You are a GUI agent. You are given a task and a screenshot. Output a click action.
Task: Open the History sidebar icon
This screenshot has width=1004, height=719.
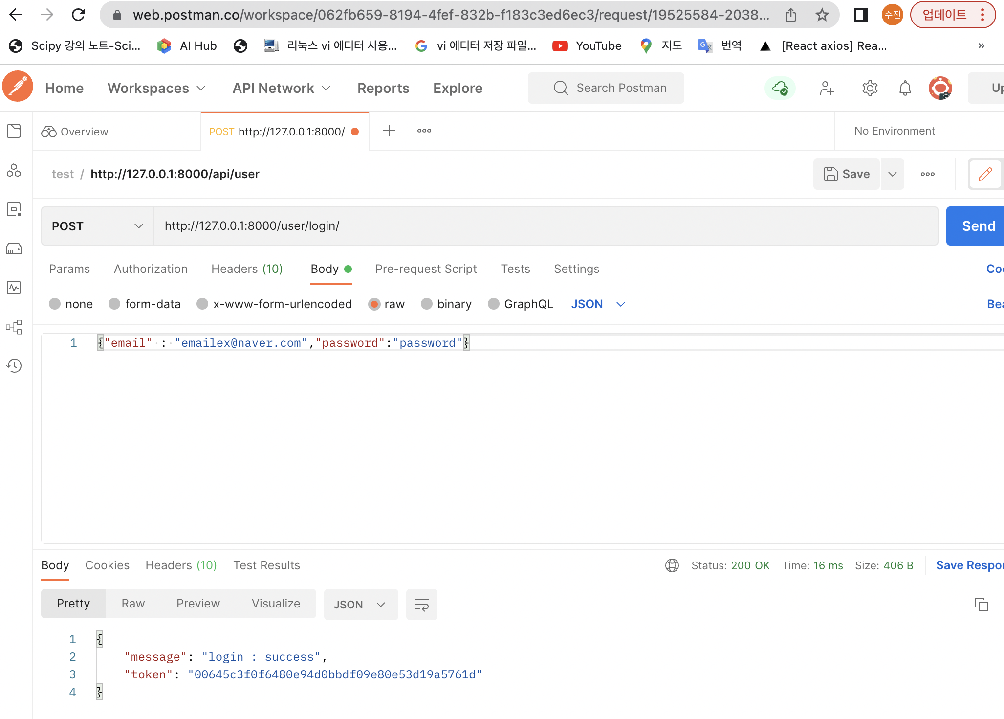(14, 366)
